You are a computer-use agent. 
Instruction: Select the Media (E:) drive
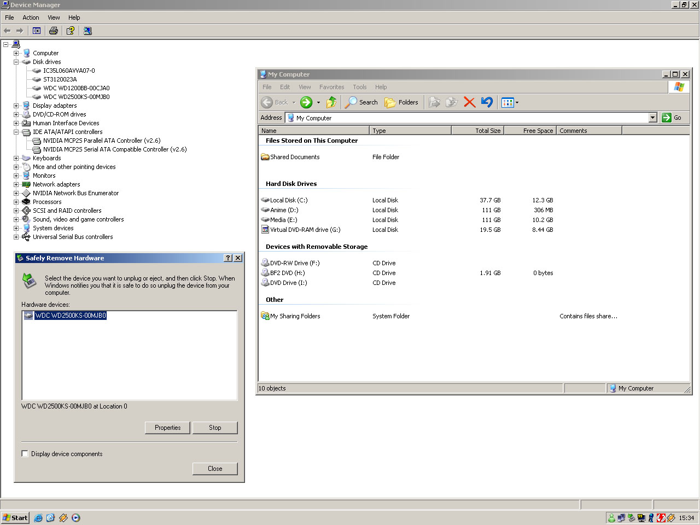click(279, 220)
